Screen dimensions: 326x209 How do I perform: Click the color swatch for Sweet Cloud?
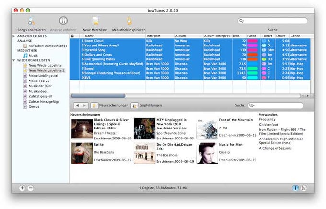coord(253,41)
